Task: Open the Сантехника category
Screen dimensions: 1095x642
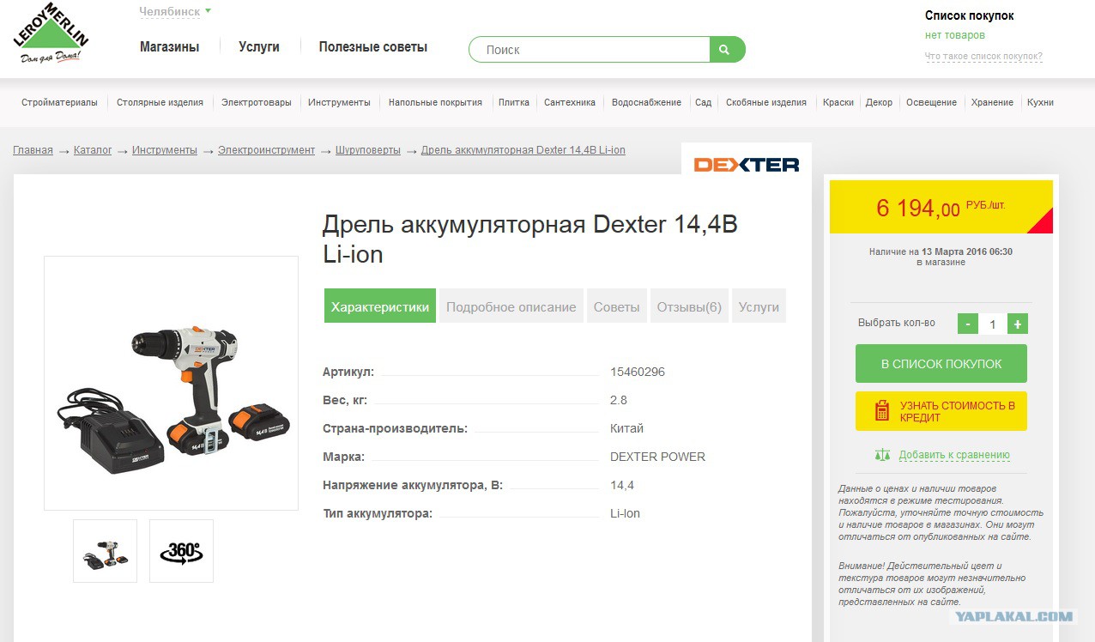Action: click(x=569, y=102)
